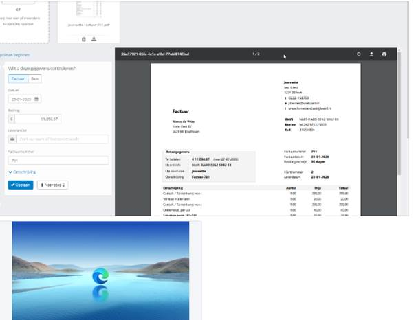Screen dimensions: 416x320
Task: Click the Opslaan save button
Action: click(x=21, y=185)
